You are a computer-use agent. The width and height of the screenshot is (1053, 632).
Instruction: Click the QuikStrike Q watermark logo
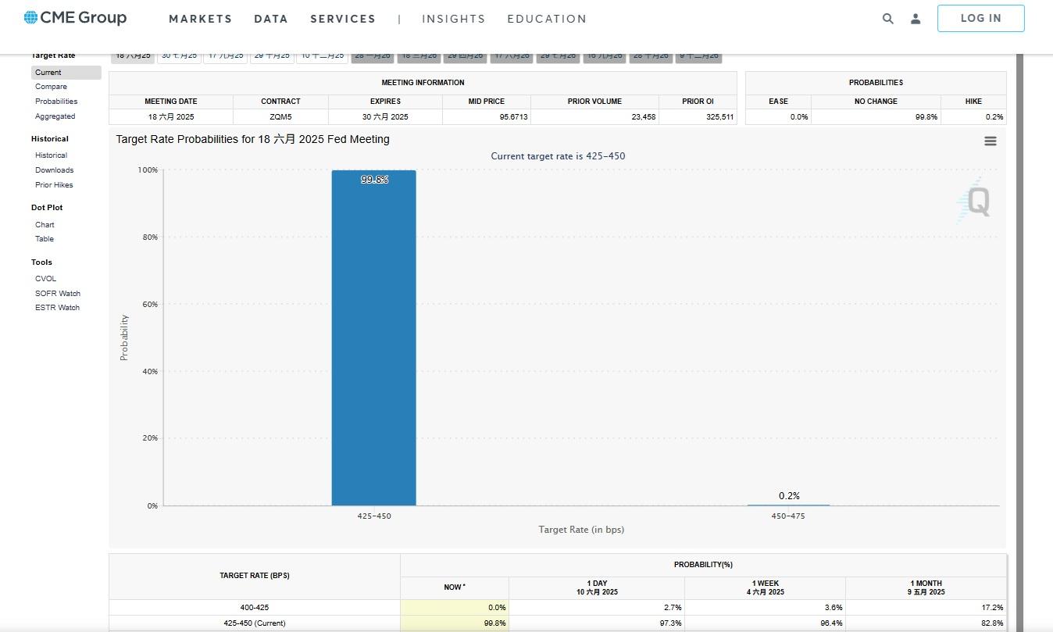[976, 202]
